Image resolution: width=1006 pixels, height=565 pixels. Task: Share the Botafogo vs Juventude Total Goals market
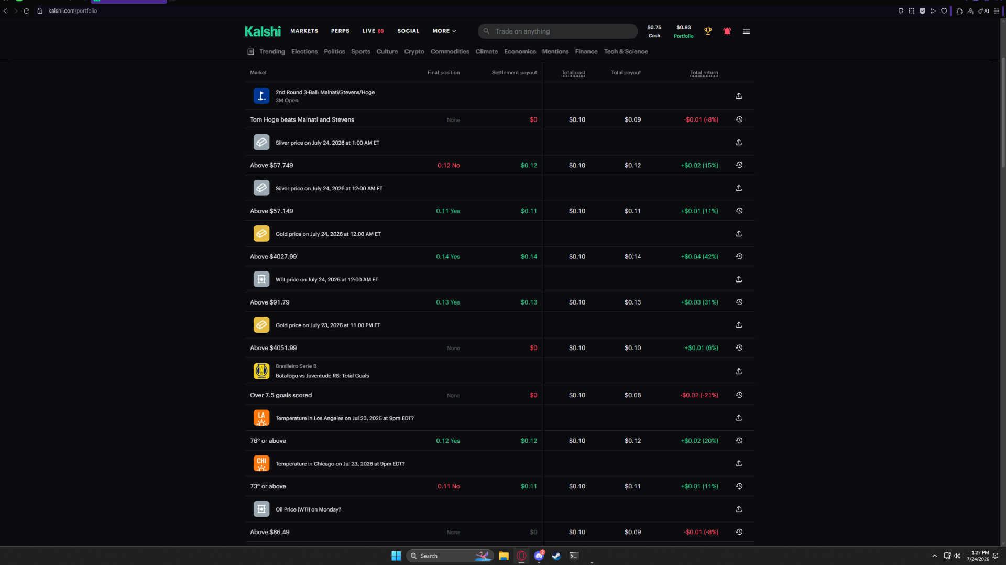tap(739, 372)
